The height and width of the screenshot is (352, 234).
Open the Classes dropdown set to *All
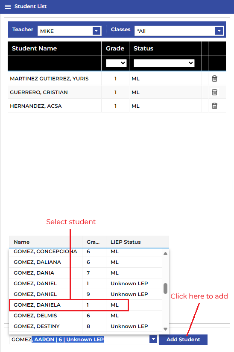[219, 31]
